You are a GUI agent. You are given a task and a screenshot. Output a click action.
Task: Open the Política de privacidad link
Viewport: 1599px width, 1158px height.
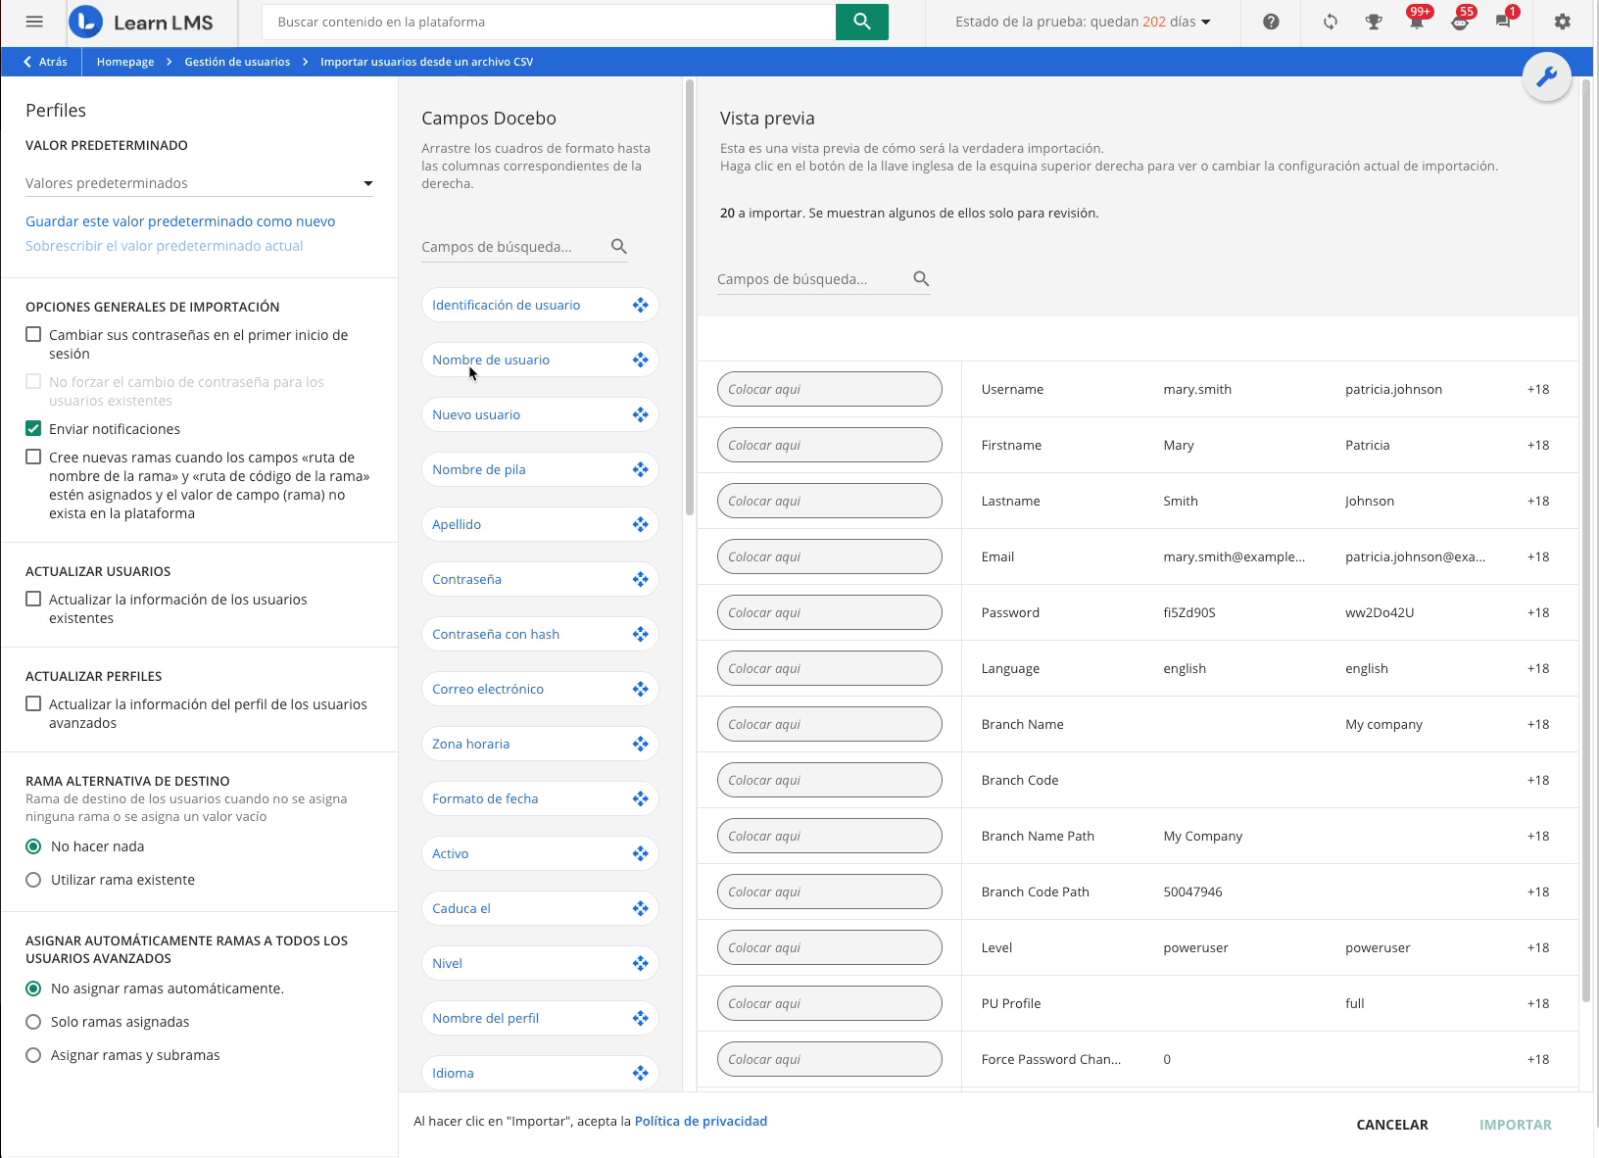point(701,1121)
